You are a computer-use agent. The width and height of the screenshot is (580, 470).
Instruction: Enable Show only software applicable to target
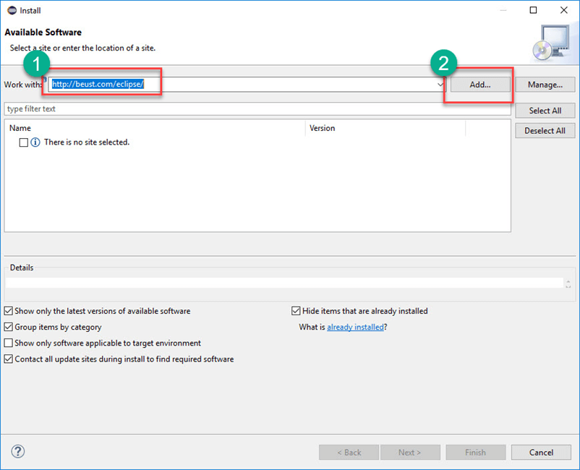pyautogui.click(x=9, y=343)
